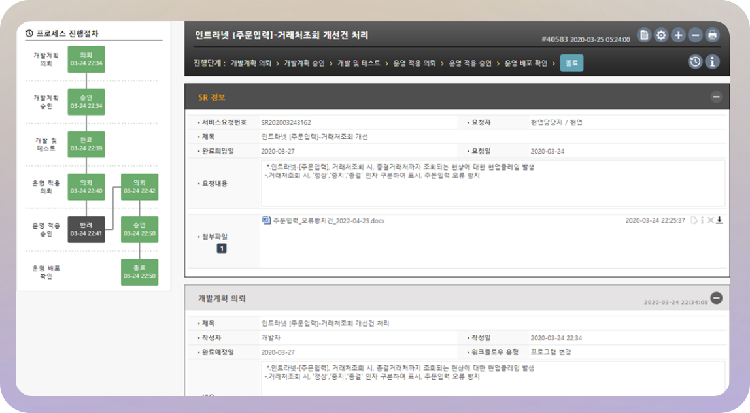
Task: Click the attachment count badge 1
Action: click(x=222, y=248)
